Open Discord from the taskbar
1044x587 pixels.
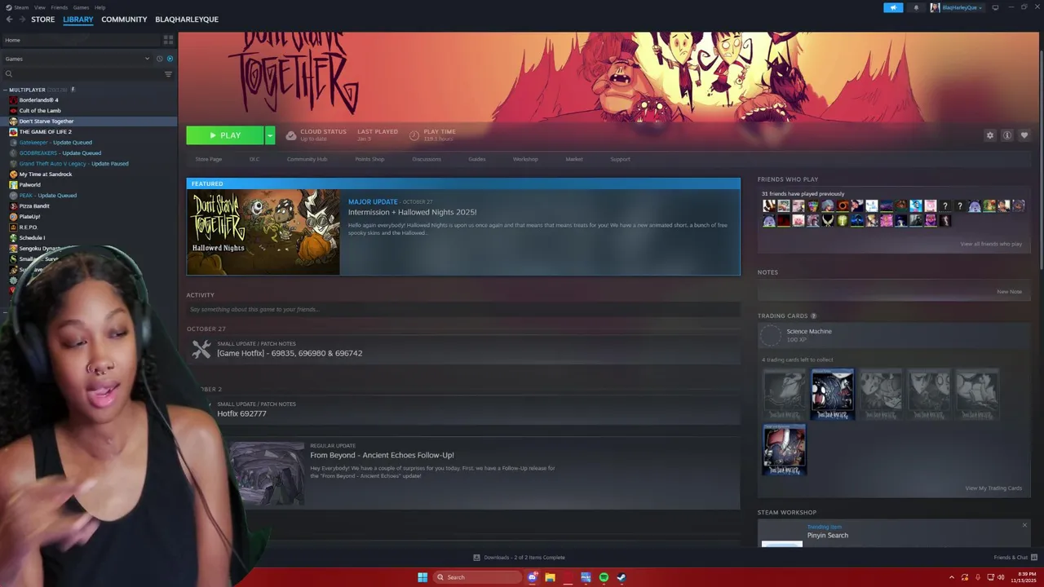533,577
